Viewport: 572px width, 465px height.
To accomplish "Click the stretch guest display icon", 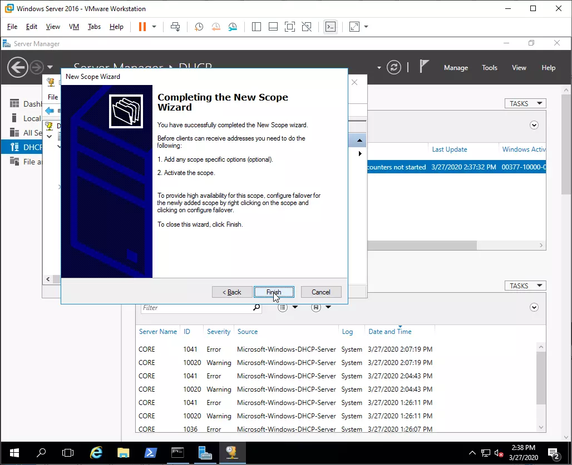I will (x=354, y=27).
